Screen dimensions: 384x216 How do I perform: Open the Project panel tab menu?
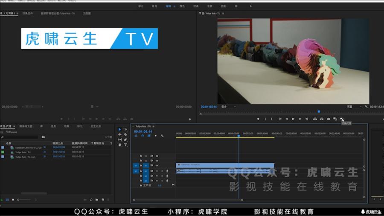15,126
